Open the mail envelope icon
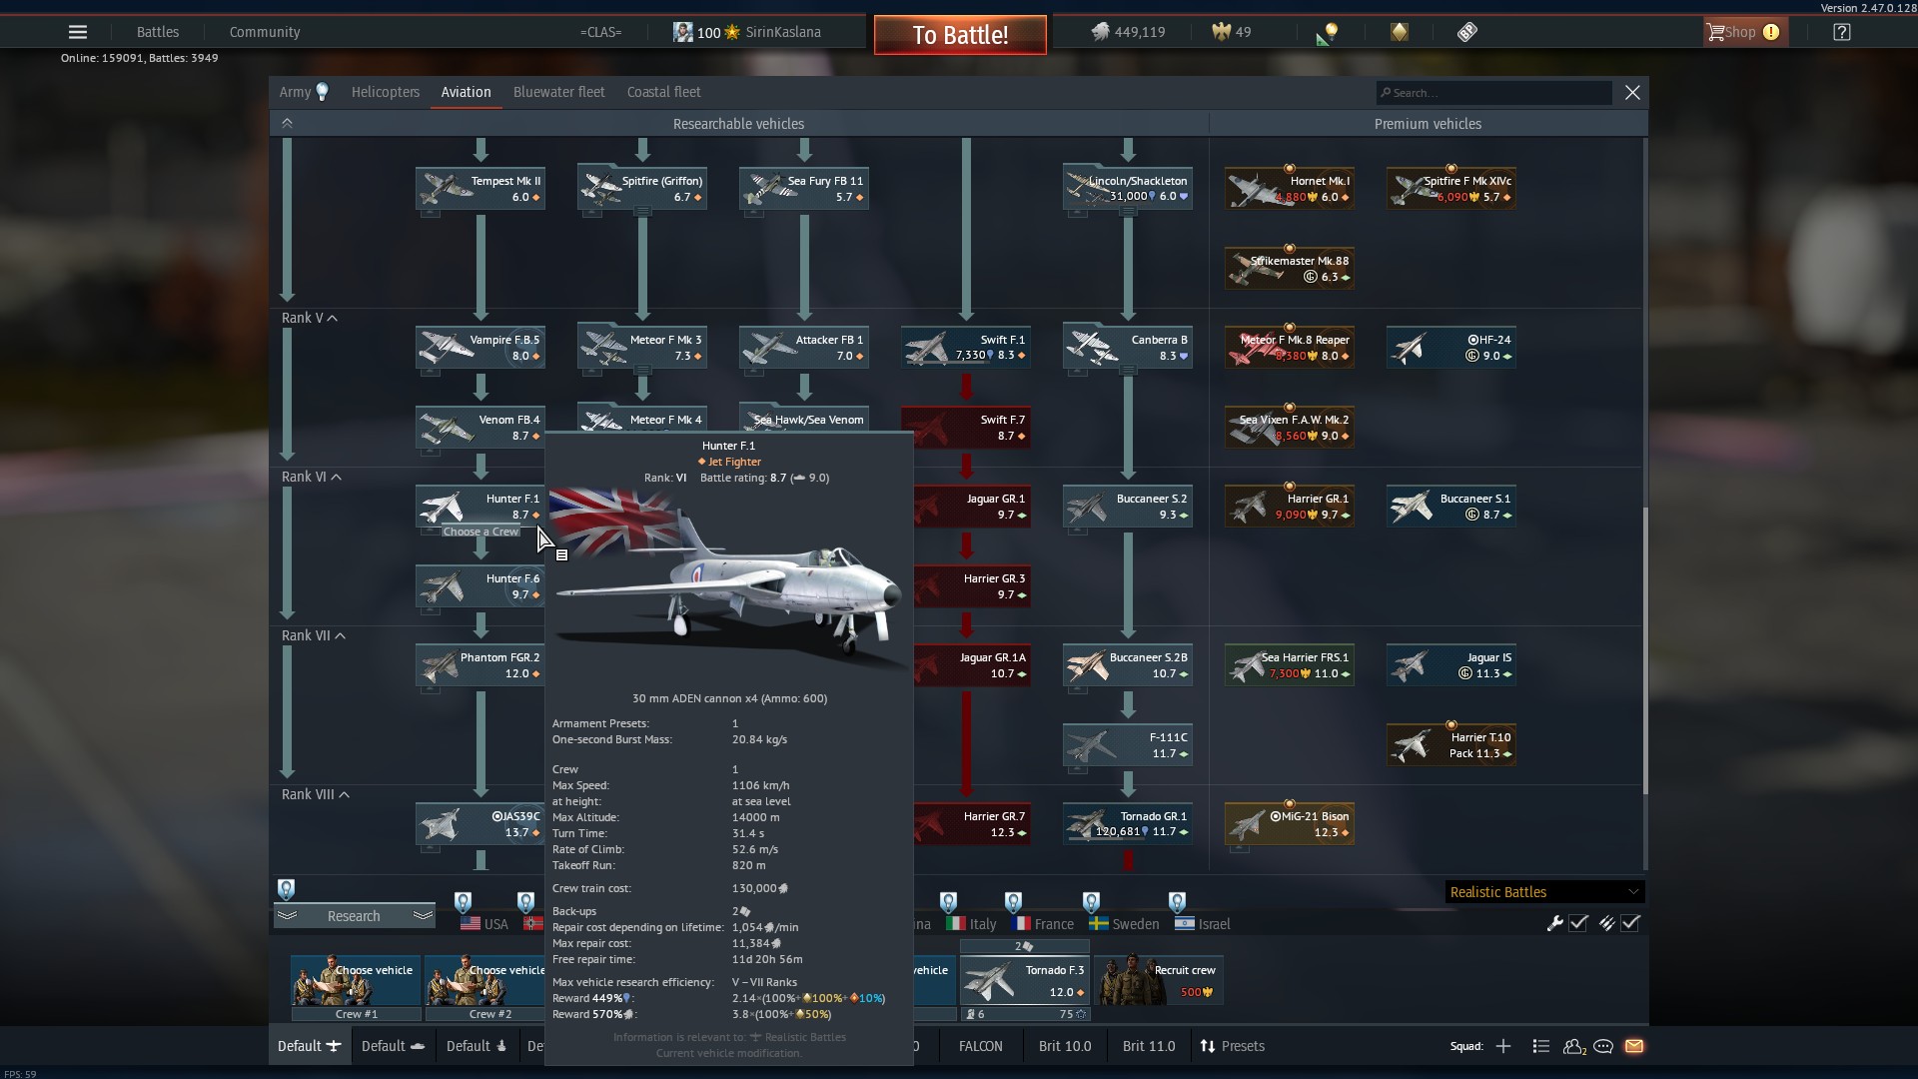1918x1079 pixels. pos(1634,1046)
